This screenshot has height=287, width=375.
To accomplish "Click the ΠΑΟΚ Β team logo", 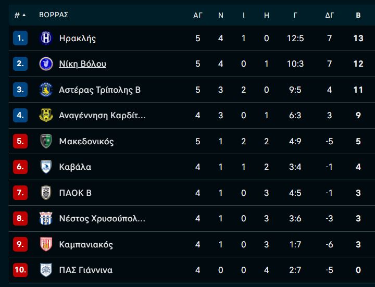I will pyautogui.click(x=46, y=193).
